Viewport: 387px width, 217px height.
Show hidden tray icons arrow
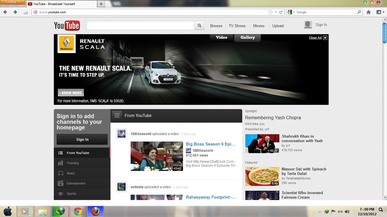(320, 212)
